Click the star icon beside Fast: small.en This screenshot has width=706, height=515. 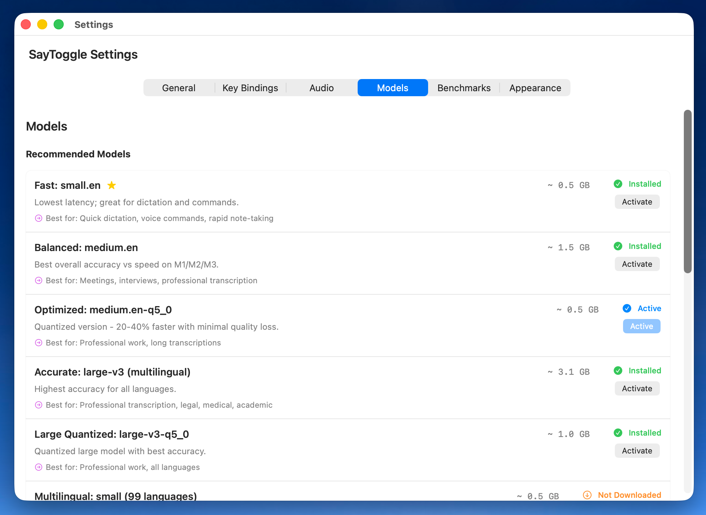coord(112,185)
